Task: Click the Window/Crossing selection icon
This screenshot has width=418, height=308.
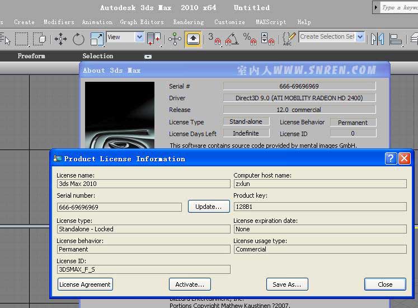Action: coord(40,39)
